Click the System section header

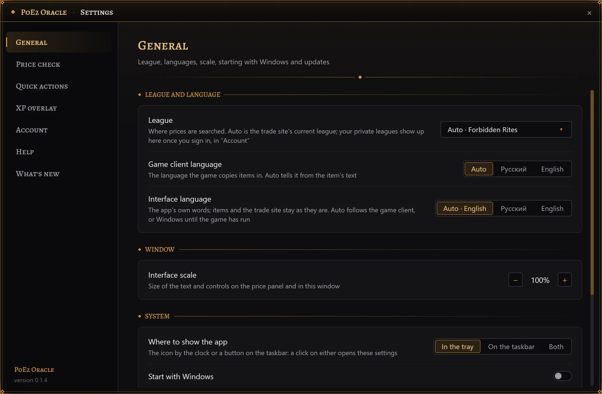[157, 316]
